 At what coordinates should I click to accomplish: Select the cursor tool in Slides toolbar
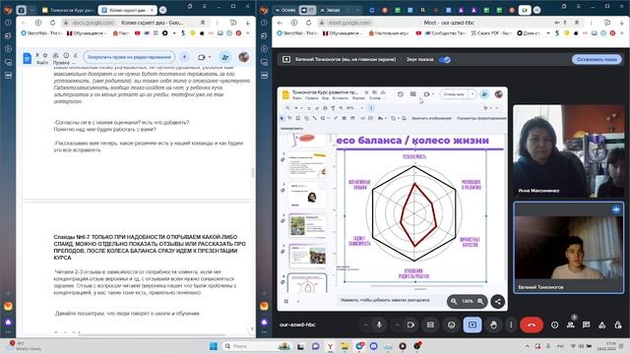pyautogui.click(x=282, y=118)
